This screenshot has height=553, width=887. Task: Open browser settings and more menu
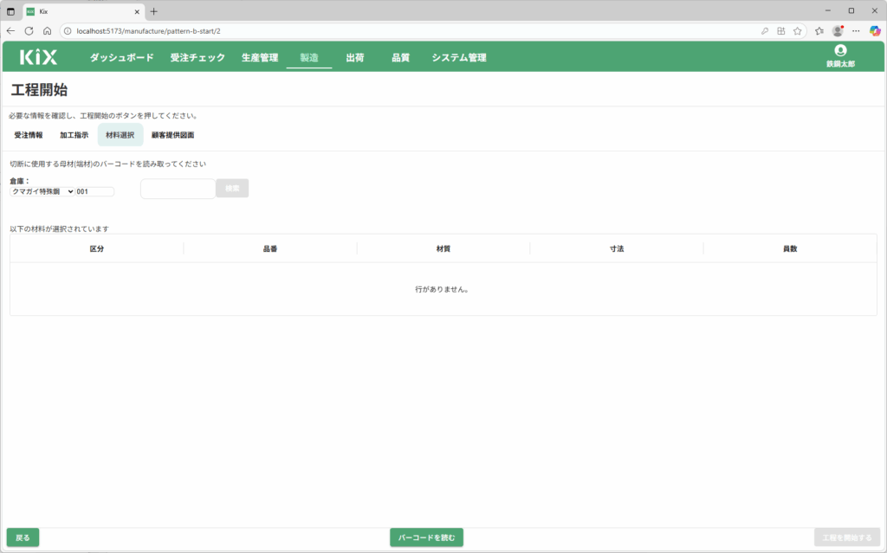[x=857, y=31]
